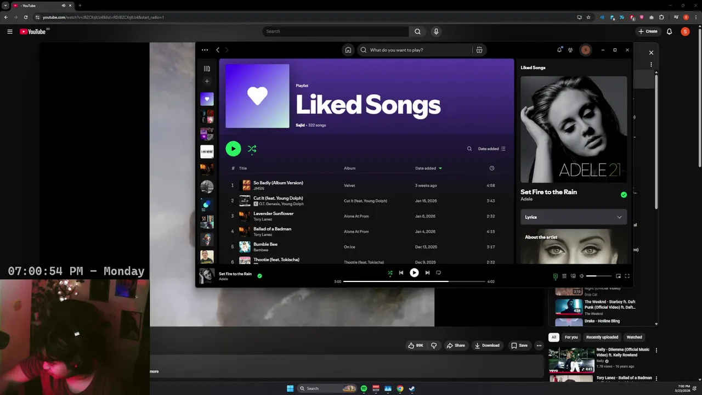Click the YouTube voice search microphone
Image resolution: width=702 pixels, height=395 pixels.
(x=436, y=31)
